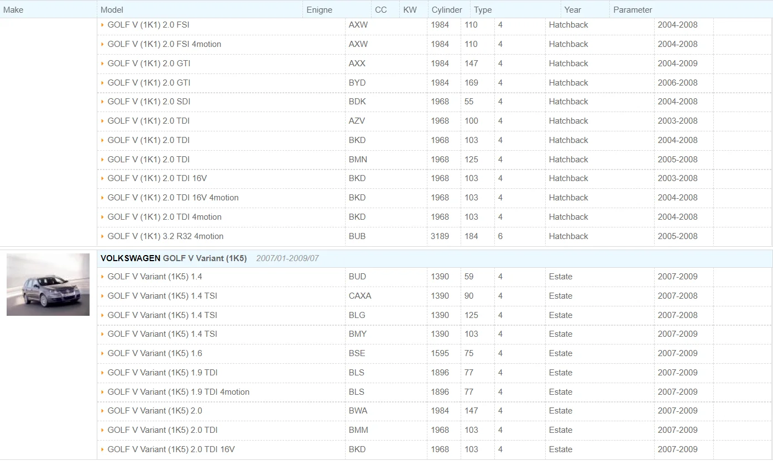Click the BUB engine code cell
Viewport: 773px width, 461px height.
coord(357,236)
